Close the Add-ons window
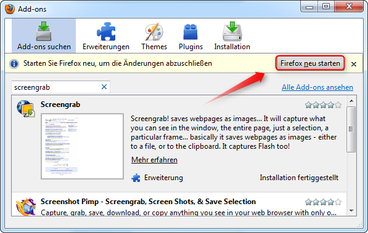The height and width of the screenshot is (233, 368). click(x=349, y=6)
